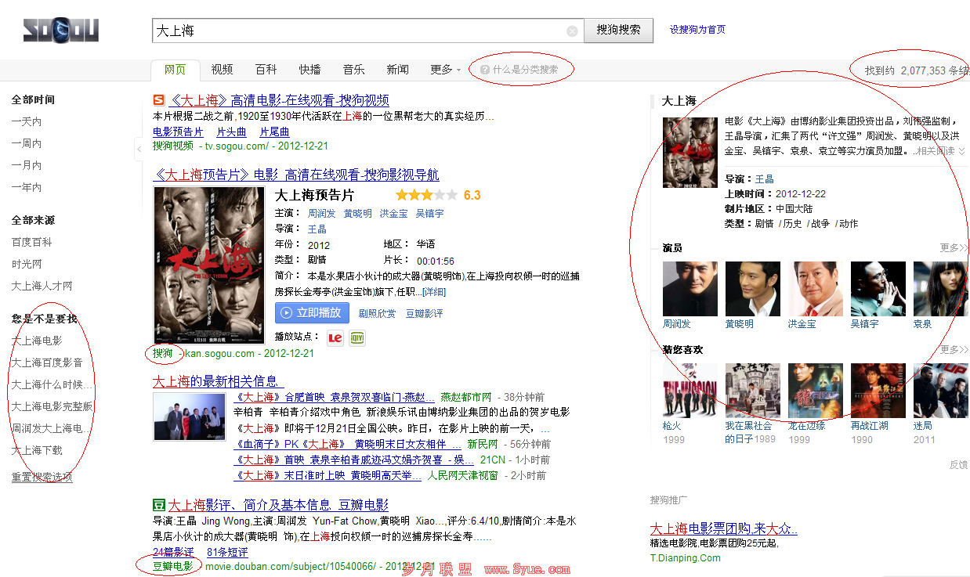
Task: Open the red LeTV playback site icon
Action: click(x=335, y=337)
